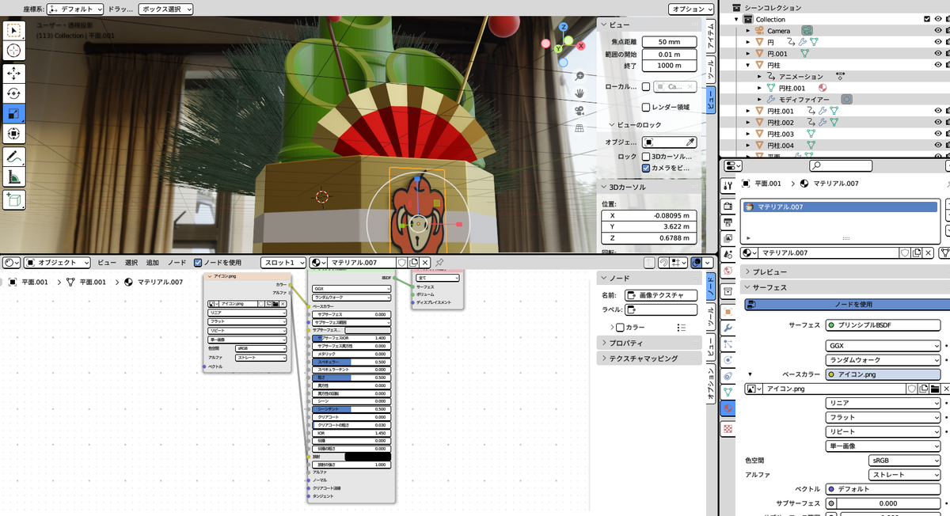Open the 追加 menu in node editor
Screen dimensions: 950x516
point(152,262)
